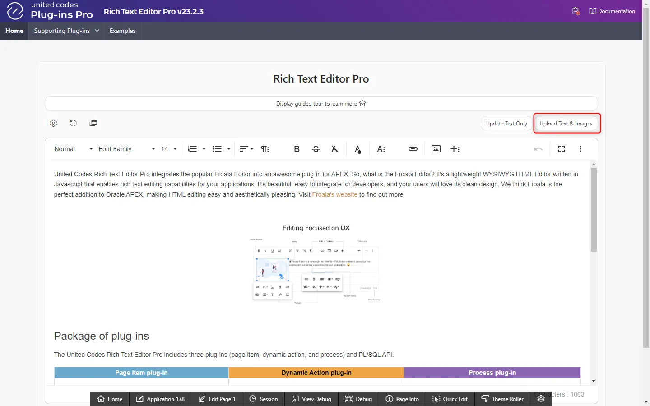Follow the Froala's website link
Image resolution: width=650 pixels, height=406 pixels.
click(334, 194)
